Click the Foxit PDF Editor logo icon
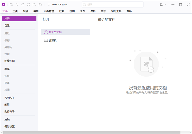 [x=4, y=4]
